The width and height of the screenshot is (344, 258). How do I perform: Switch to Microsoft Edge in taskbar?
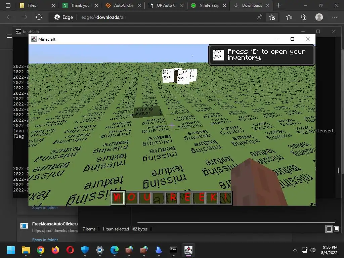[x=115, y=250]
